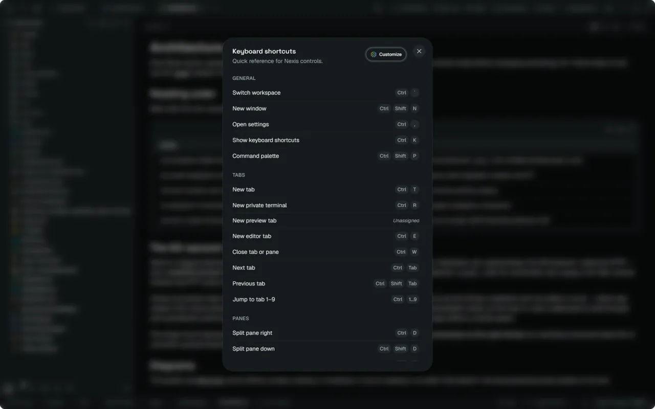
Task: Click the "P" key cap for Command palette
Action: (x=414, y=156)
